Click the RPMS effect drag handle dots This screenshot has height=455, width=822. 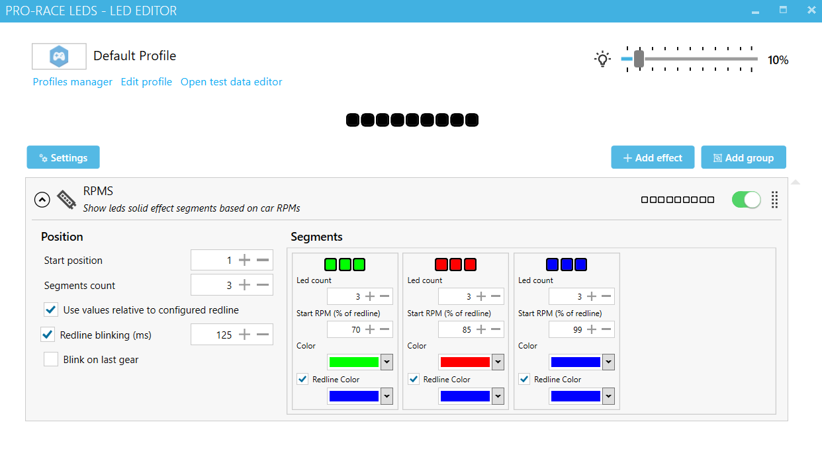[774, 200]
